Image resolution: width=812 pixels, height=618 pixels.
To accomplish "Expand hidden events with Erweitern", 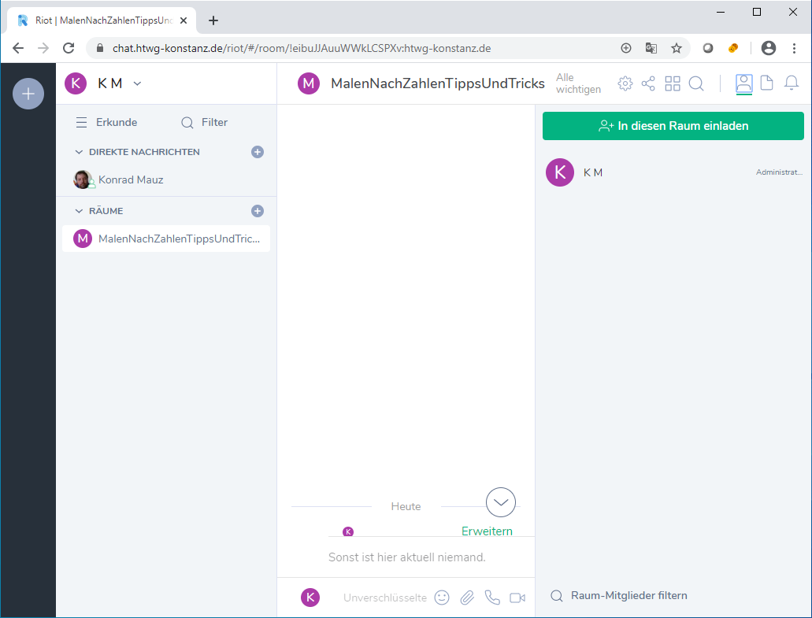I will click(x=487, y=531).
